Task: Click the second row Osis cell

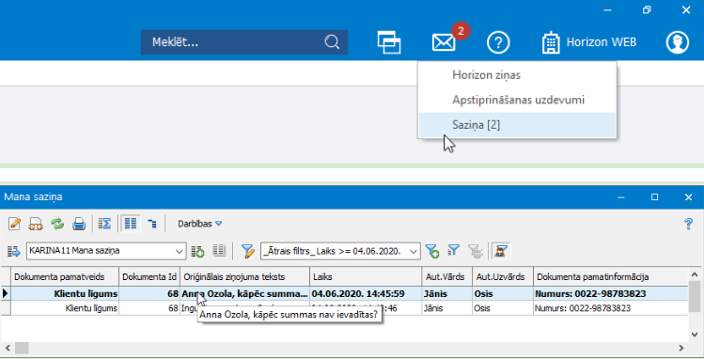Action: 503,308
